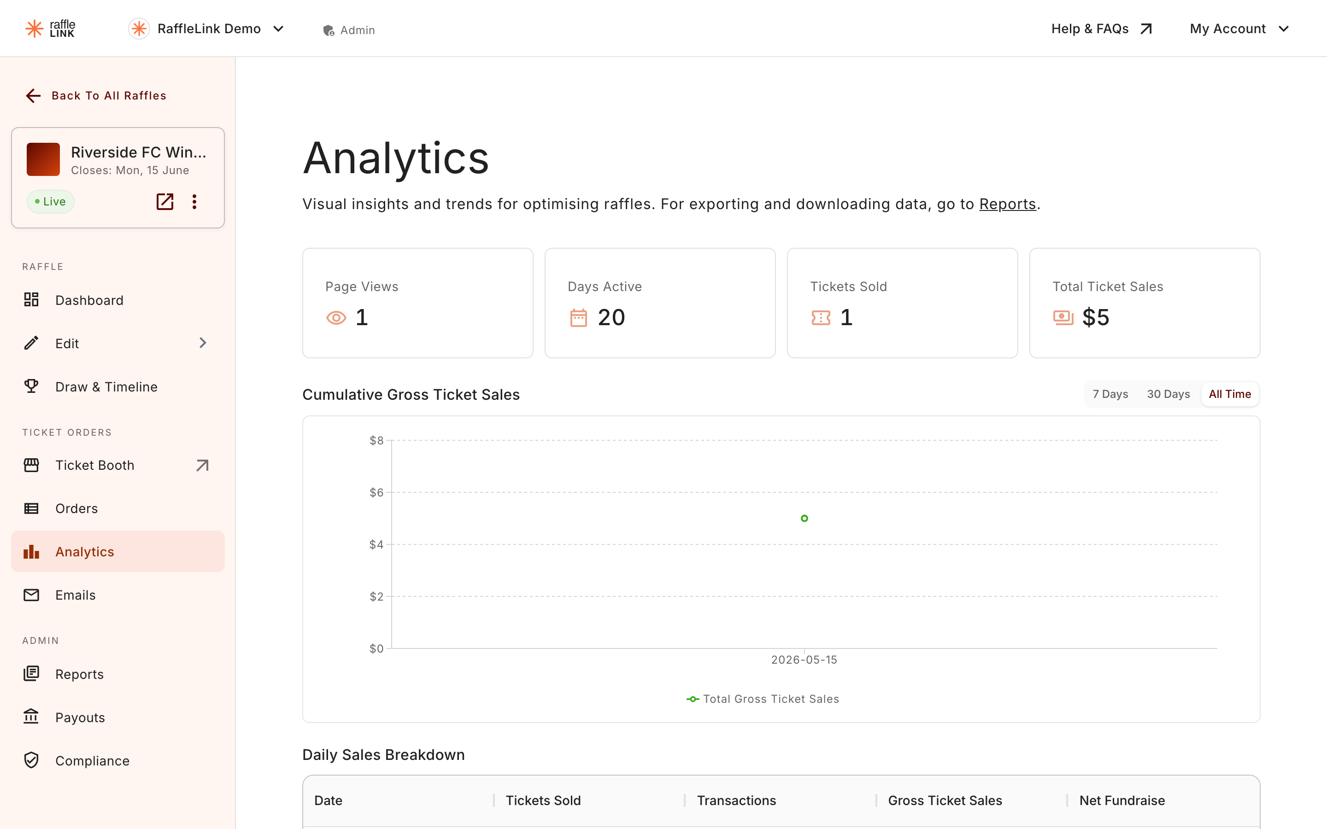Click the Page Views eye icon
1327x829 pixels.
[336, 318]
